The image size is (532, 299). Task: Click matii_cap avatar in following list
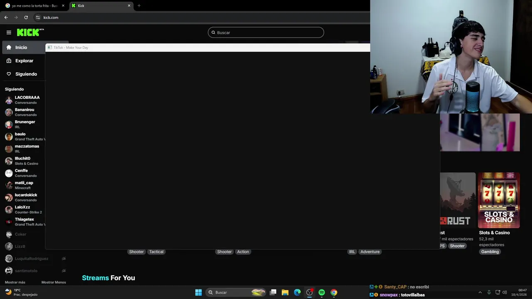tap(9, 185)
